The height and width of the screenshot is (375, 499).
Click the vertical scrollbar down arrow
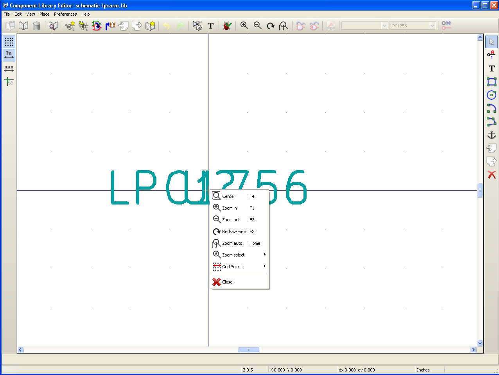(480, 343)
